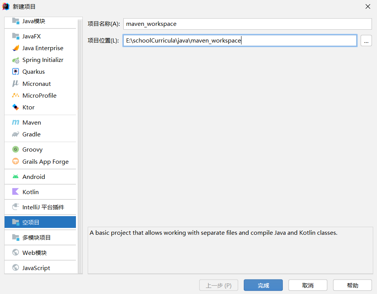This screenshot has height=294, width=377.
Task: Click the JavaScript globe icon
Action: tap(16, 267)
